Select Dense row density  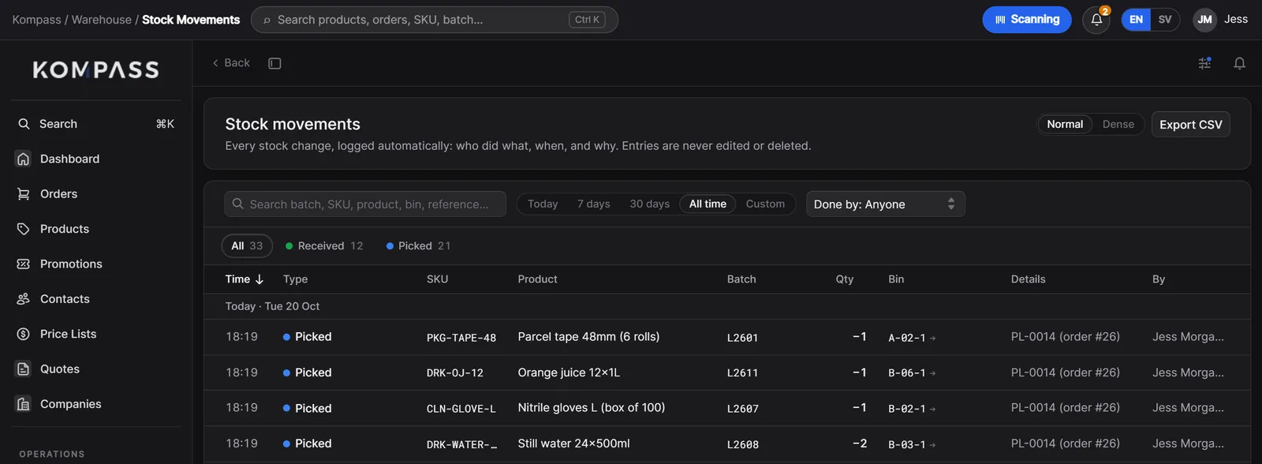click(1118, 124)
